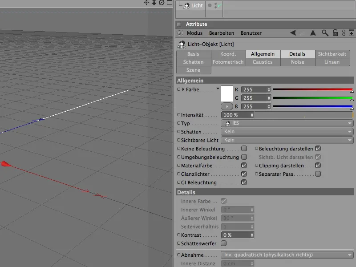Click the viewport rotate camera icon
Image resolution: width=356 pixels, height=267 pixels.
point(161,3)
